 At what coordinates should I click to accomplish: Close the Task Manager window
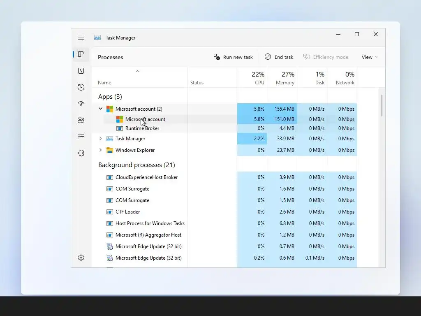click(x=376, y=34)
